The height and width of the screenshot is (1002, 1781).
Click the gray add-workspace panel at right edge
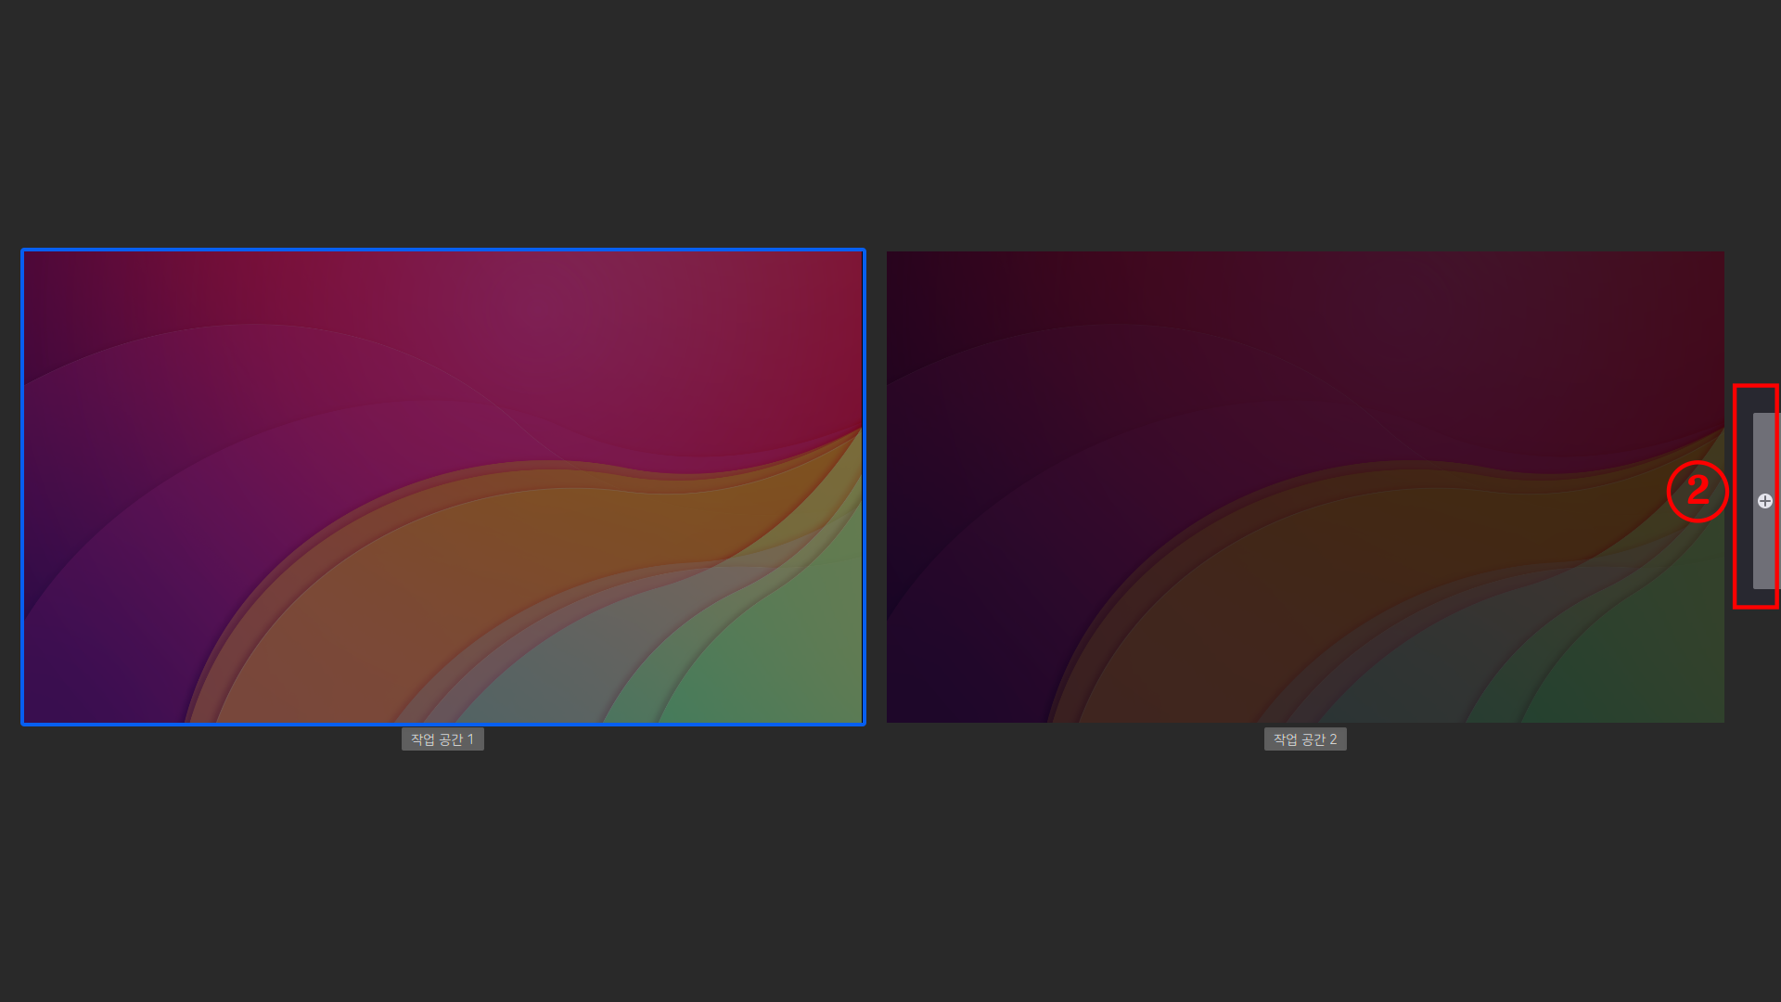click(1763, 557)
